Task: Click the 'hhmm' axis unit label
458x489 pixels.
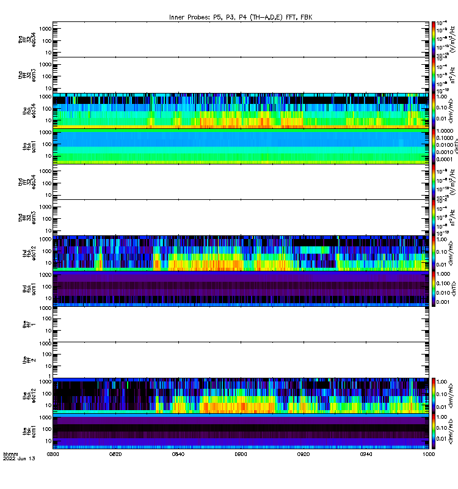Action: click(x=10, y=454)
